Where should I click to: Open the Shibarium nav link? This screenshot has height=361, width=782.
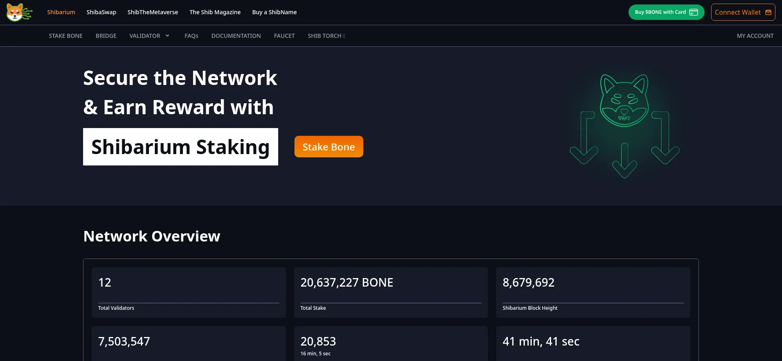(61, 12)
